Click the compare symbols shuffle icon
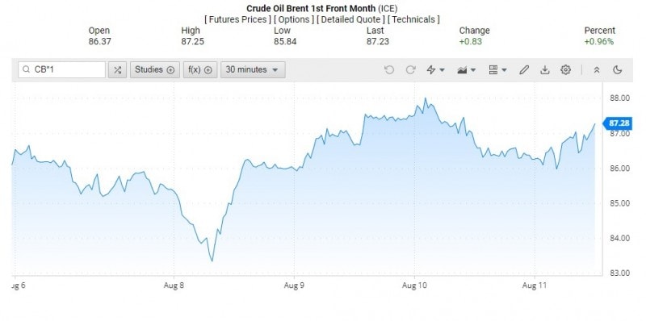This screenshot has height=321, width=646. click(117, 70)
